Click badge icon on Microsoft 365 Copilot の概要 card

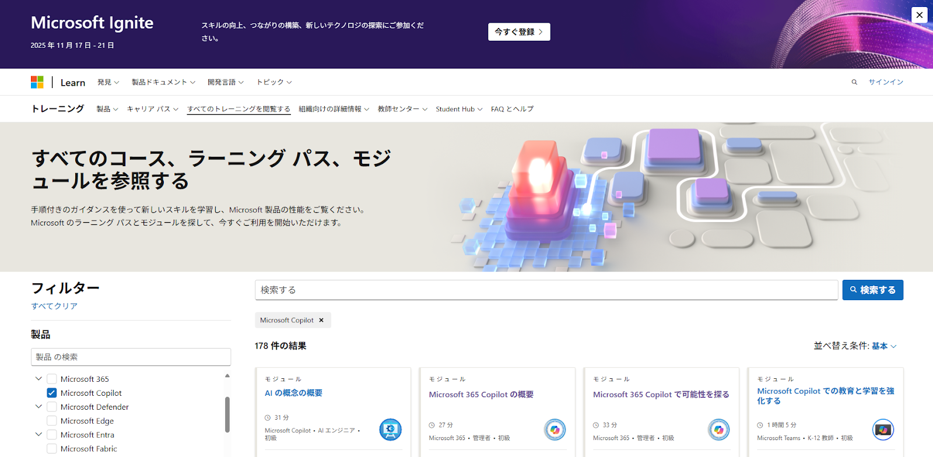click(555, 430)
